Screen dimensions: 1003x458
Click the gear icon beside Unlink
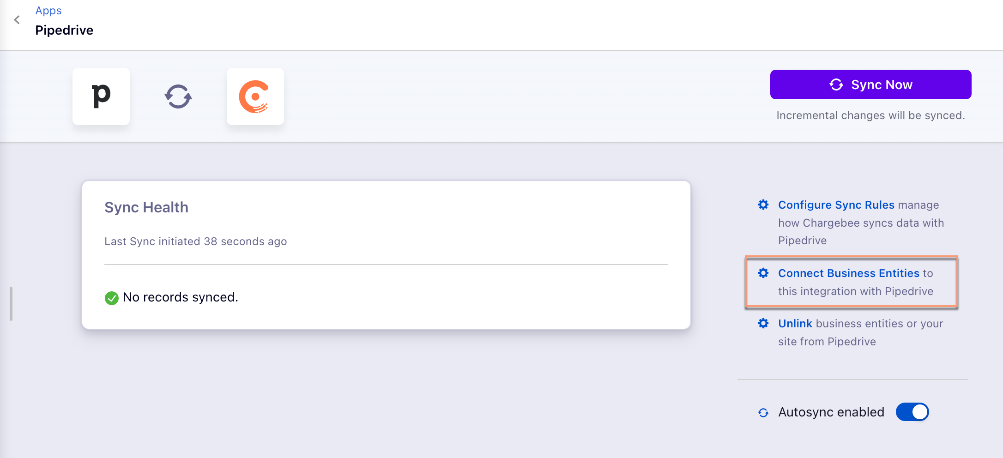tap(763, 323)
